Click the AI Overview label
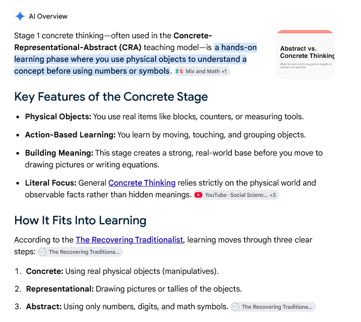 [48, 16]
